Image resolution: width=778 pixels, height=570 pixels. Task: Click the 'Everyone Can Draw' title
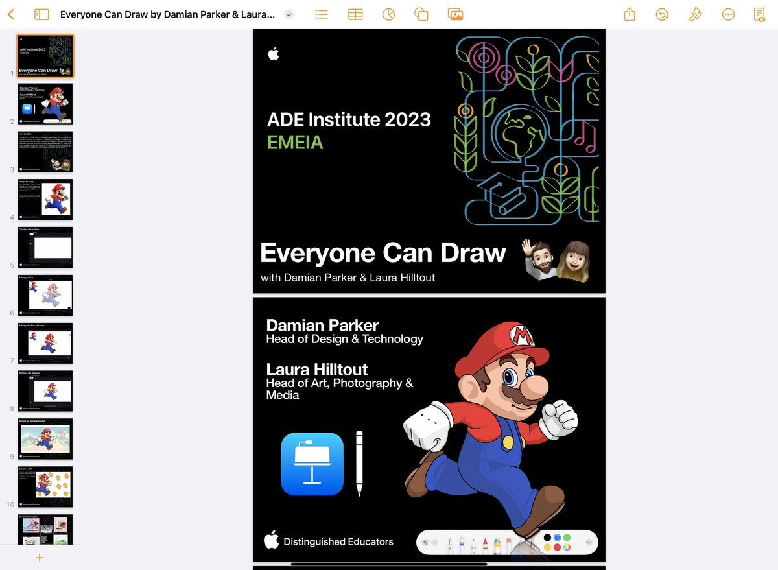383,253
